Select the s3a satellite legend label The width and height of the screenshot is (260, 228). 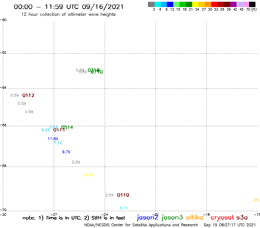point(242,217)
